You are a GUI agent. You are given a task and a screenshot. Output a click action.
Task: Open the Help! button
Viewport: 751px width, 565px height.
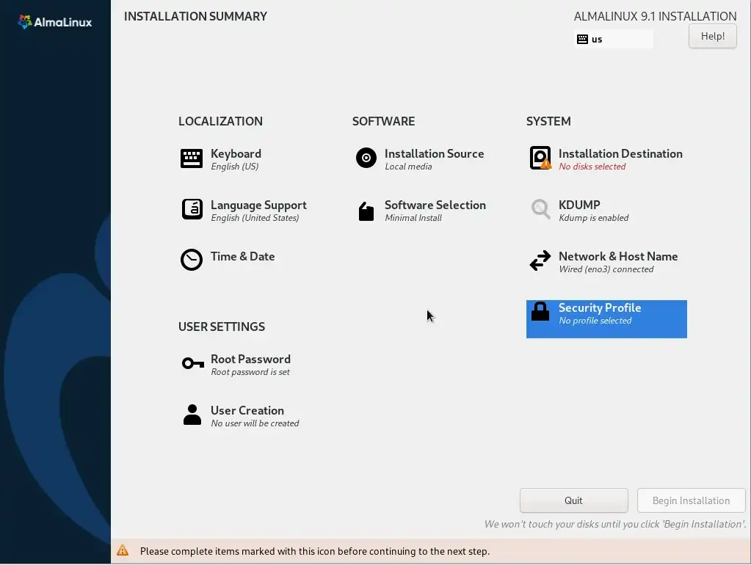click(x=712, y=36)
